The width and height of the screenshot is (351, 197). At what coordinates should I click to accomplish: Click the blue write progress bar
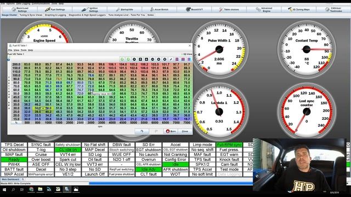click(171, 183)
